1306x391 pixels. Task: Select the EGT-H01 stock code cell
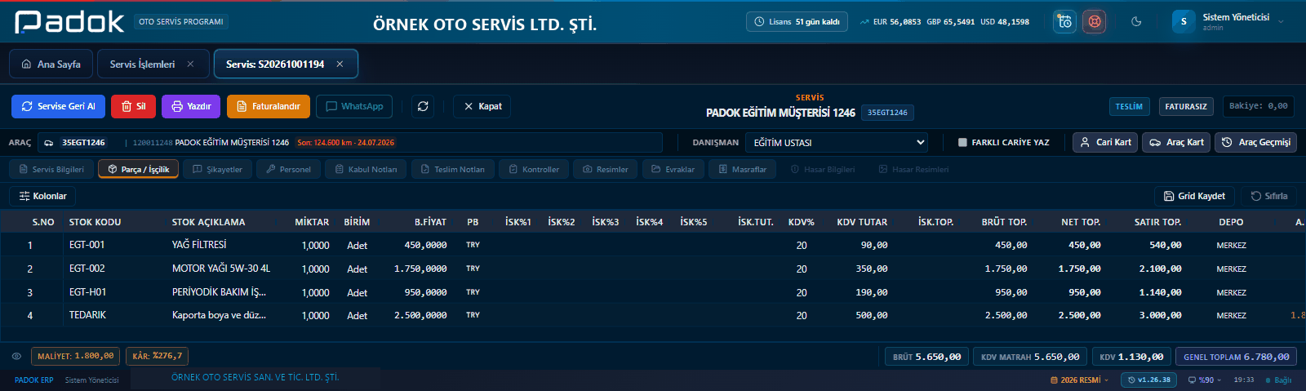pyautogui.click(x=87, y=292)
